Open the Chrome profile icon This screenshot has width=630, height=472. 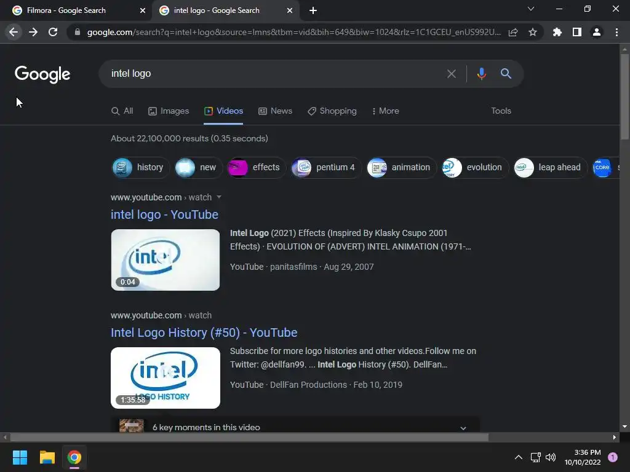pos(597,32)
